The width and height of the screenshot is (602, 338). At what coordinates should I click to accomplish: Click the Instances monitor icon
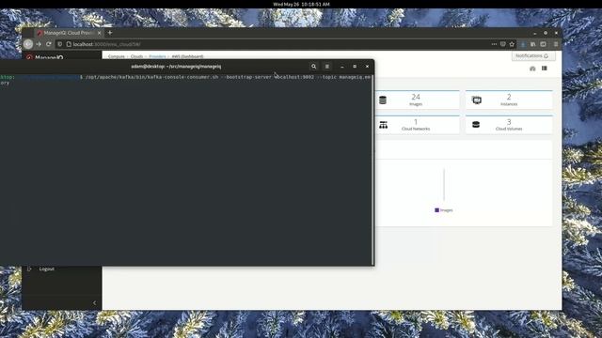(x=477, y=100)
